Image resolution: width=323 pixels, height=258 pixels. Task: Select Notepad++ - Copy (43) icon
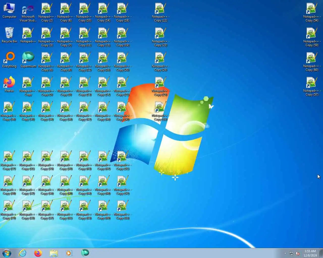tap(85, 160)
